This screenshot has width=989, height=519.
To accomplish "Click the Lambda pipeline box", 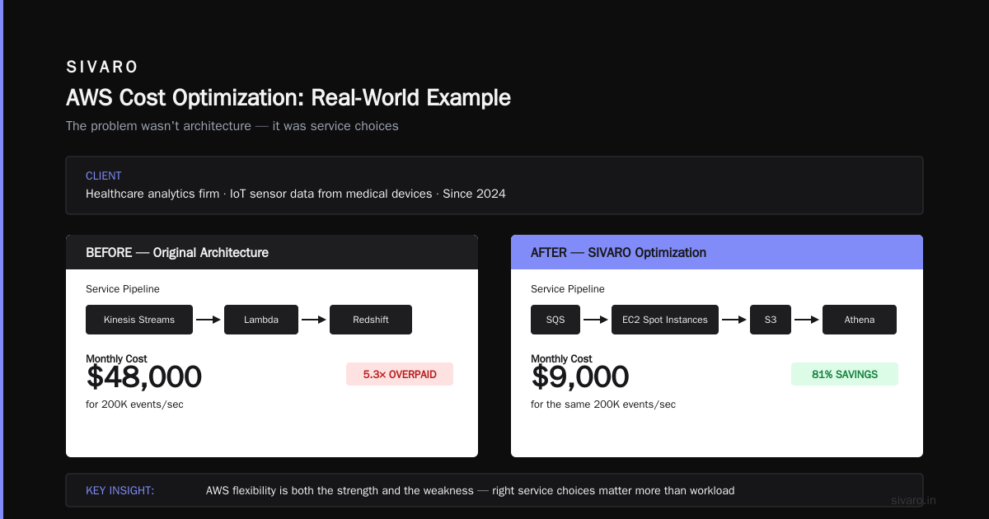I will [x=261, y=320].
